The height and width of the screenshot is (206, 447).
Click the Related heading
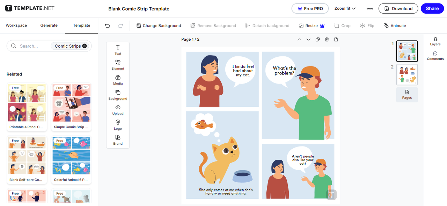(x=14, y=74)
